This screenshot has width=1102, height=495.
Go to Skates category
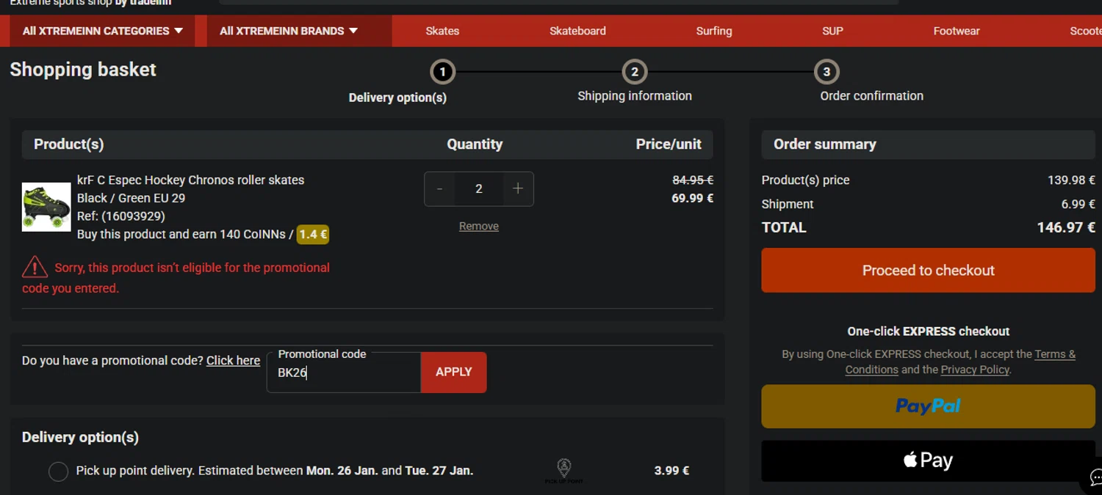pos(442,31)
